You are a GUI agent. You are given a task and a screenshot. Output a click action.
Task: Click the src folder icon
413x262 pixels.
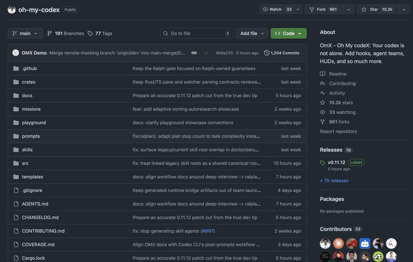(x=16, y=163)
